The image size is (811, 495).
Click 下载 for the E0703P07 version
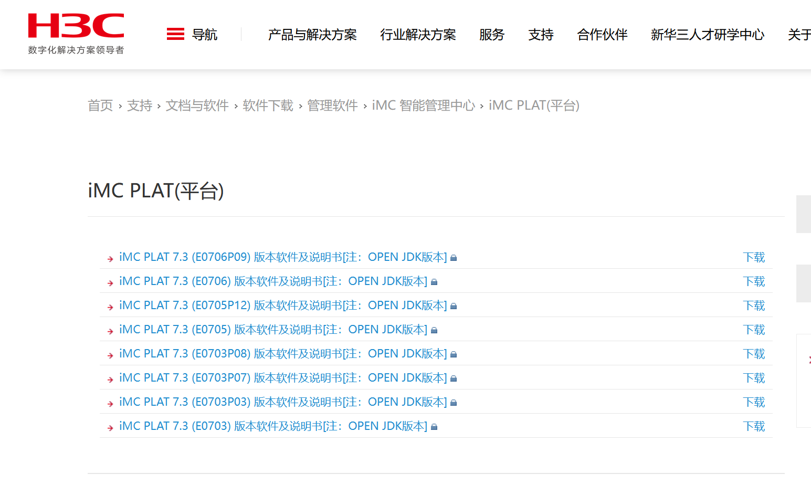[x=754, y=378]
